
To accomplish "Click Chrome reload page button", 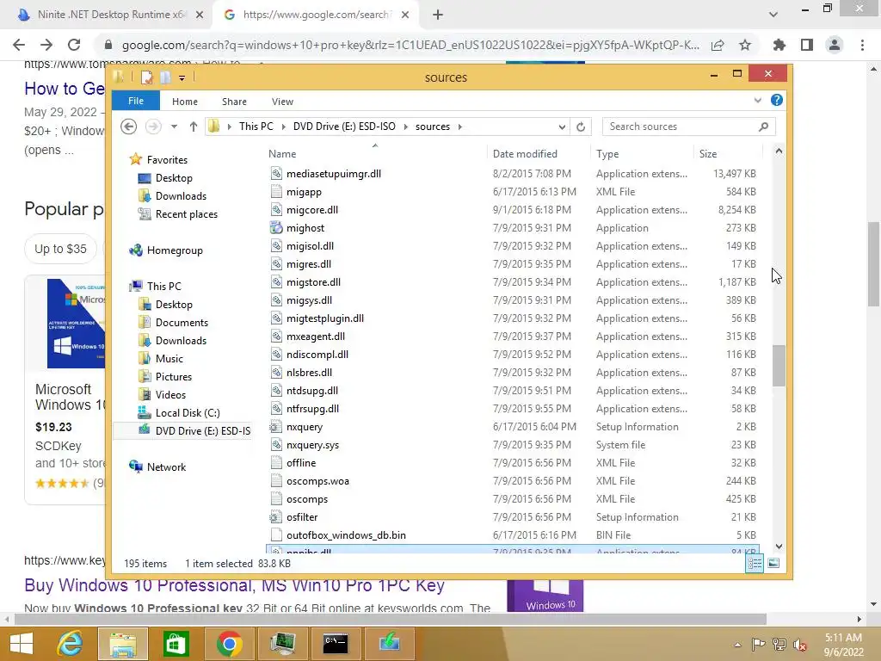I will point(74,45).
